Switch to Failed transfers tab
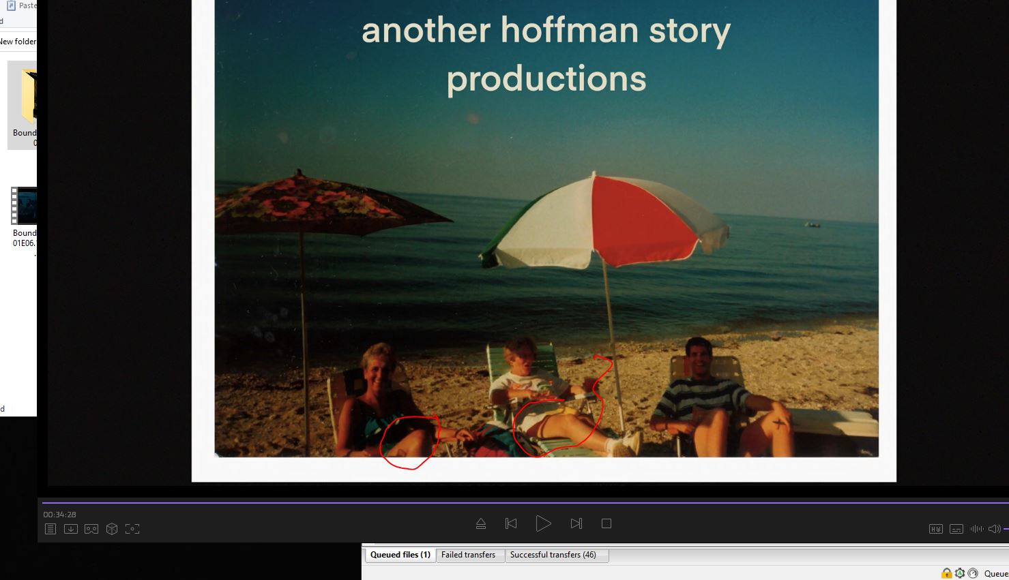This screenshot has width=1009, height=580. pyautogui.click(x=468, y=555)
